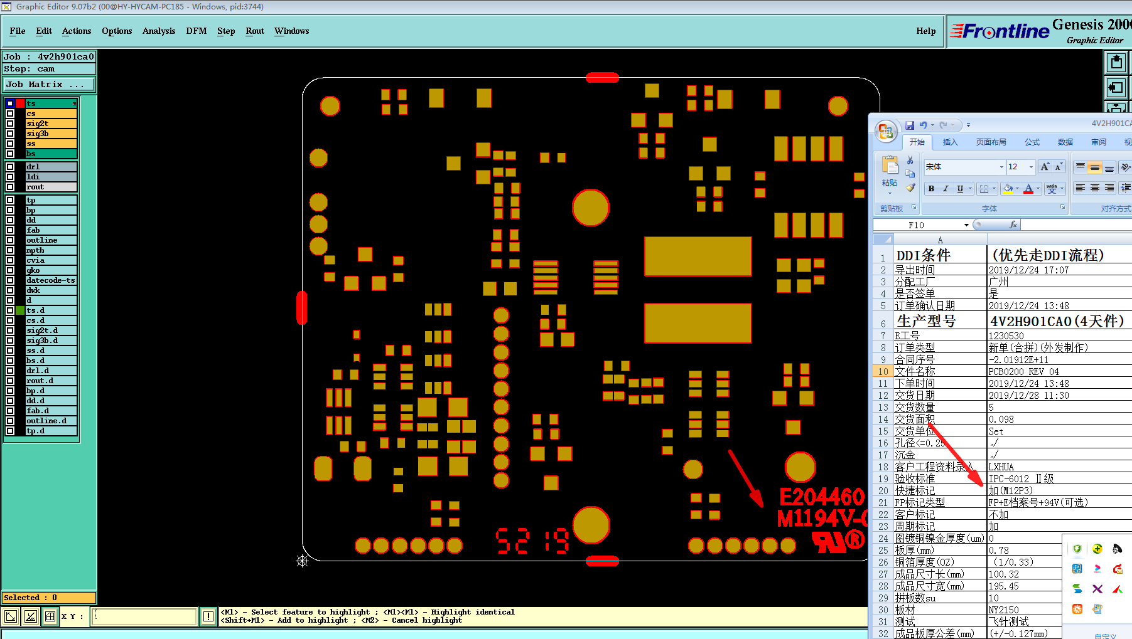Open the font color dropdown arrow
Viewport: 1132px width, 639px height.
(1038, 189)
